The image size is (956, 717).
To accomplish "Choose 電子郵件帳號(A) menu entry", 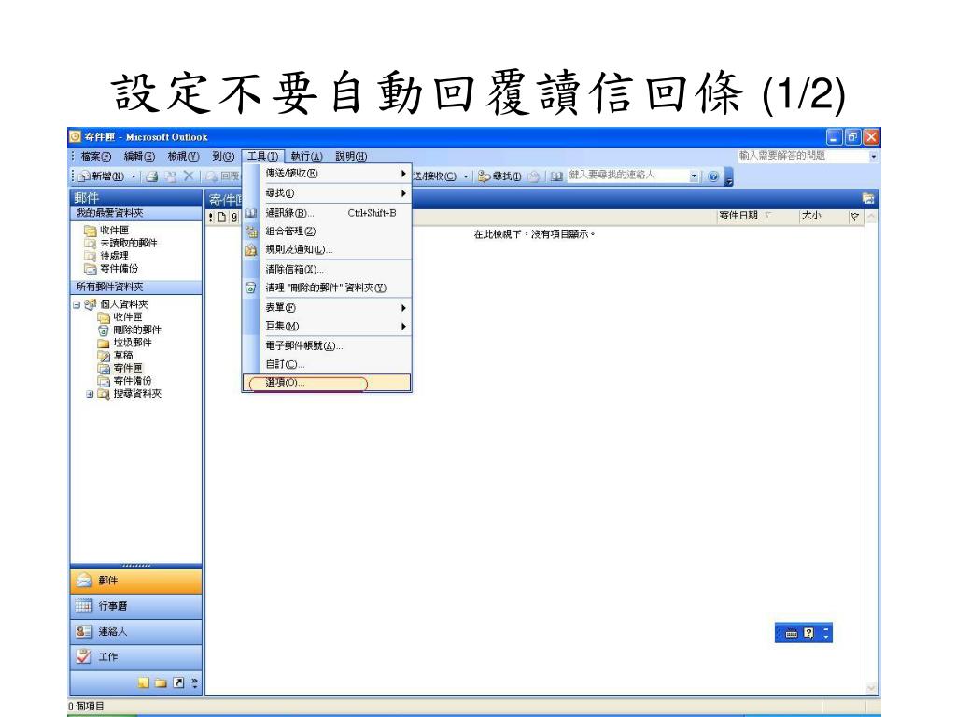I will click(327, 345).
